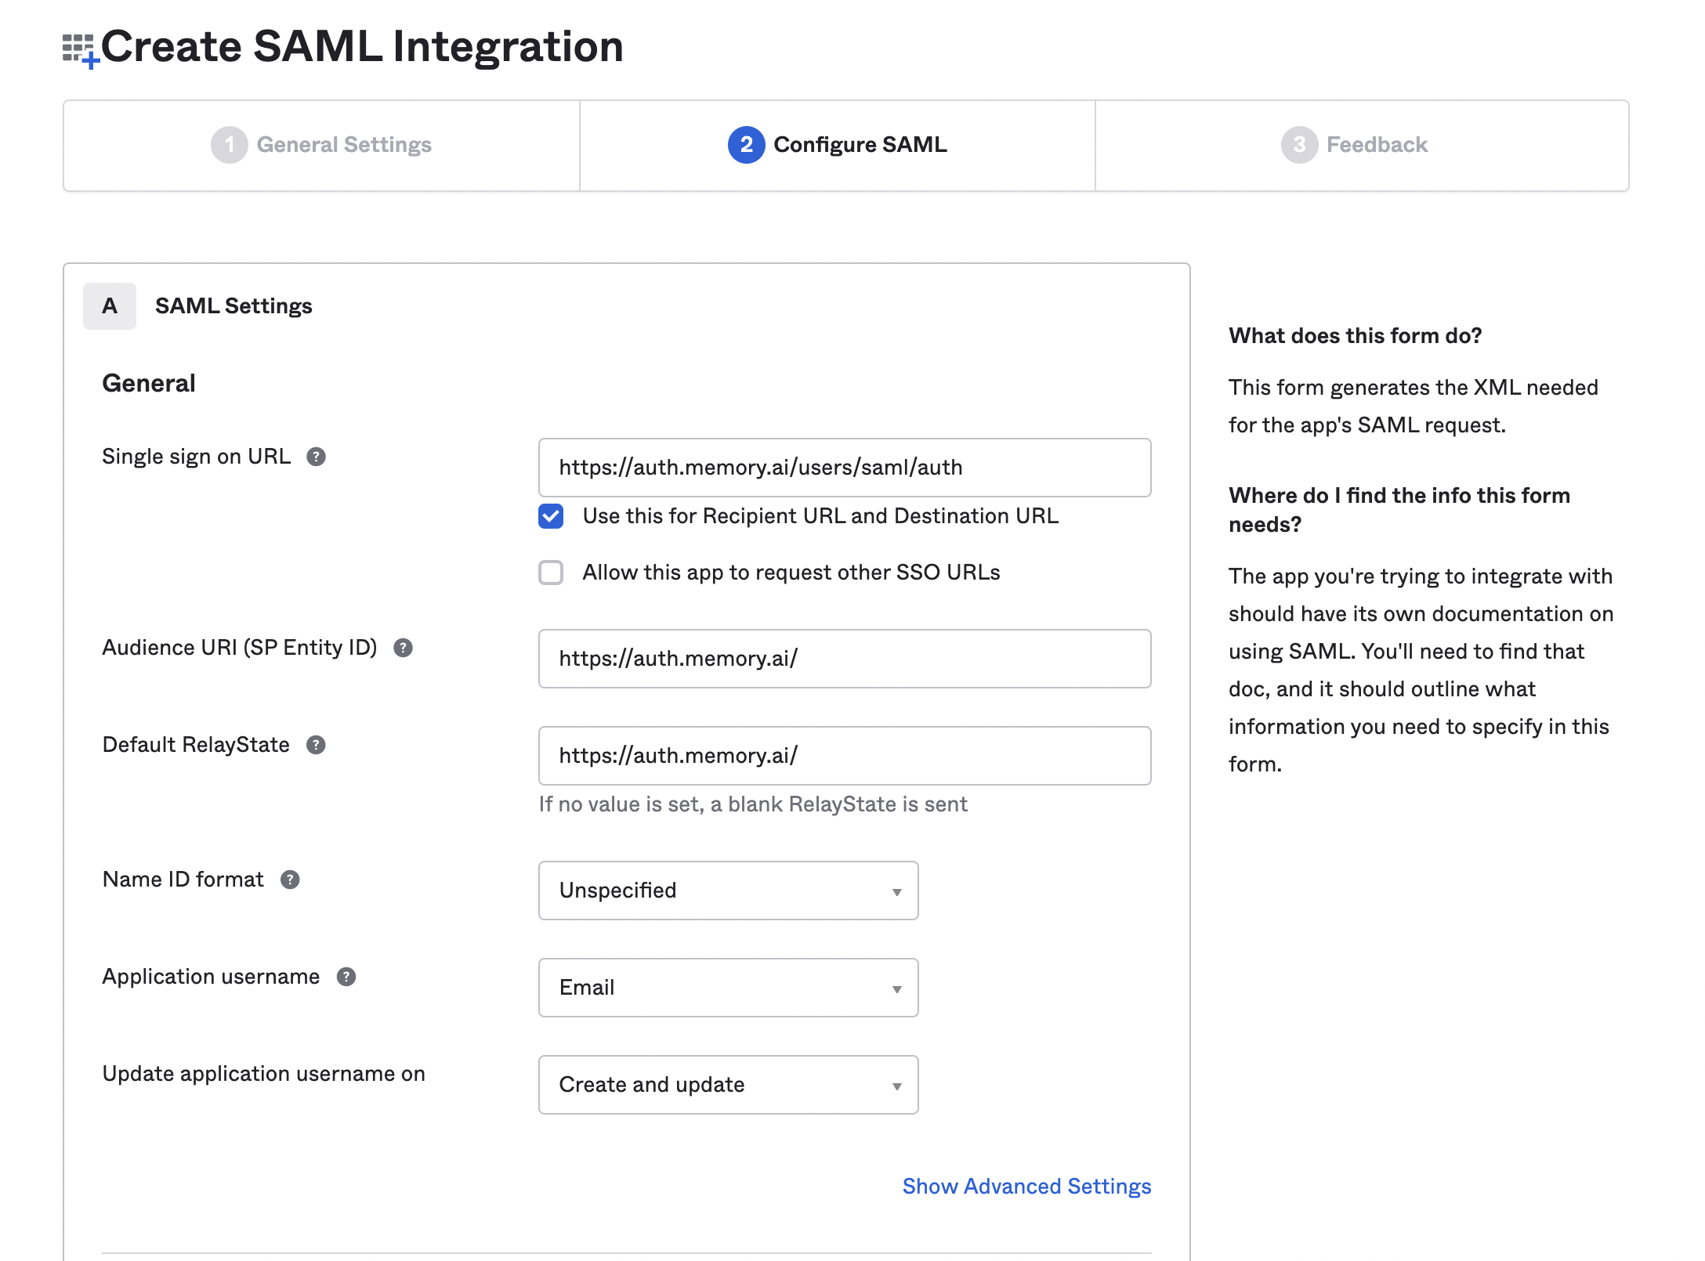Image resolution: width=1705 pixels, height=1261 pixels.
Task: Click the Audience URI input field
Action: (844, 659)
